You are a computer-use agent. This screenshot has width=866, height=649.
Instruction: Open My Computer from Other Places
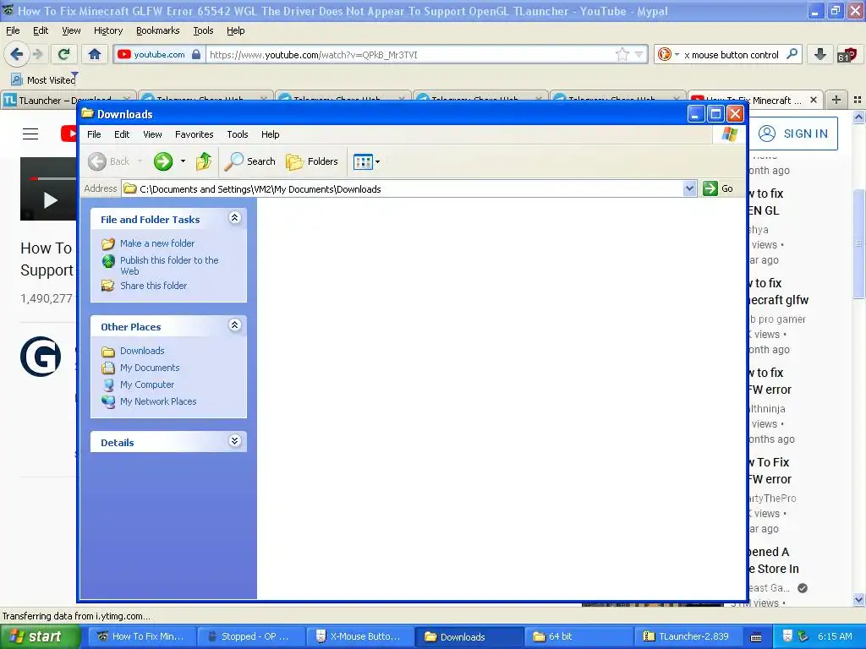pos(147,384)
